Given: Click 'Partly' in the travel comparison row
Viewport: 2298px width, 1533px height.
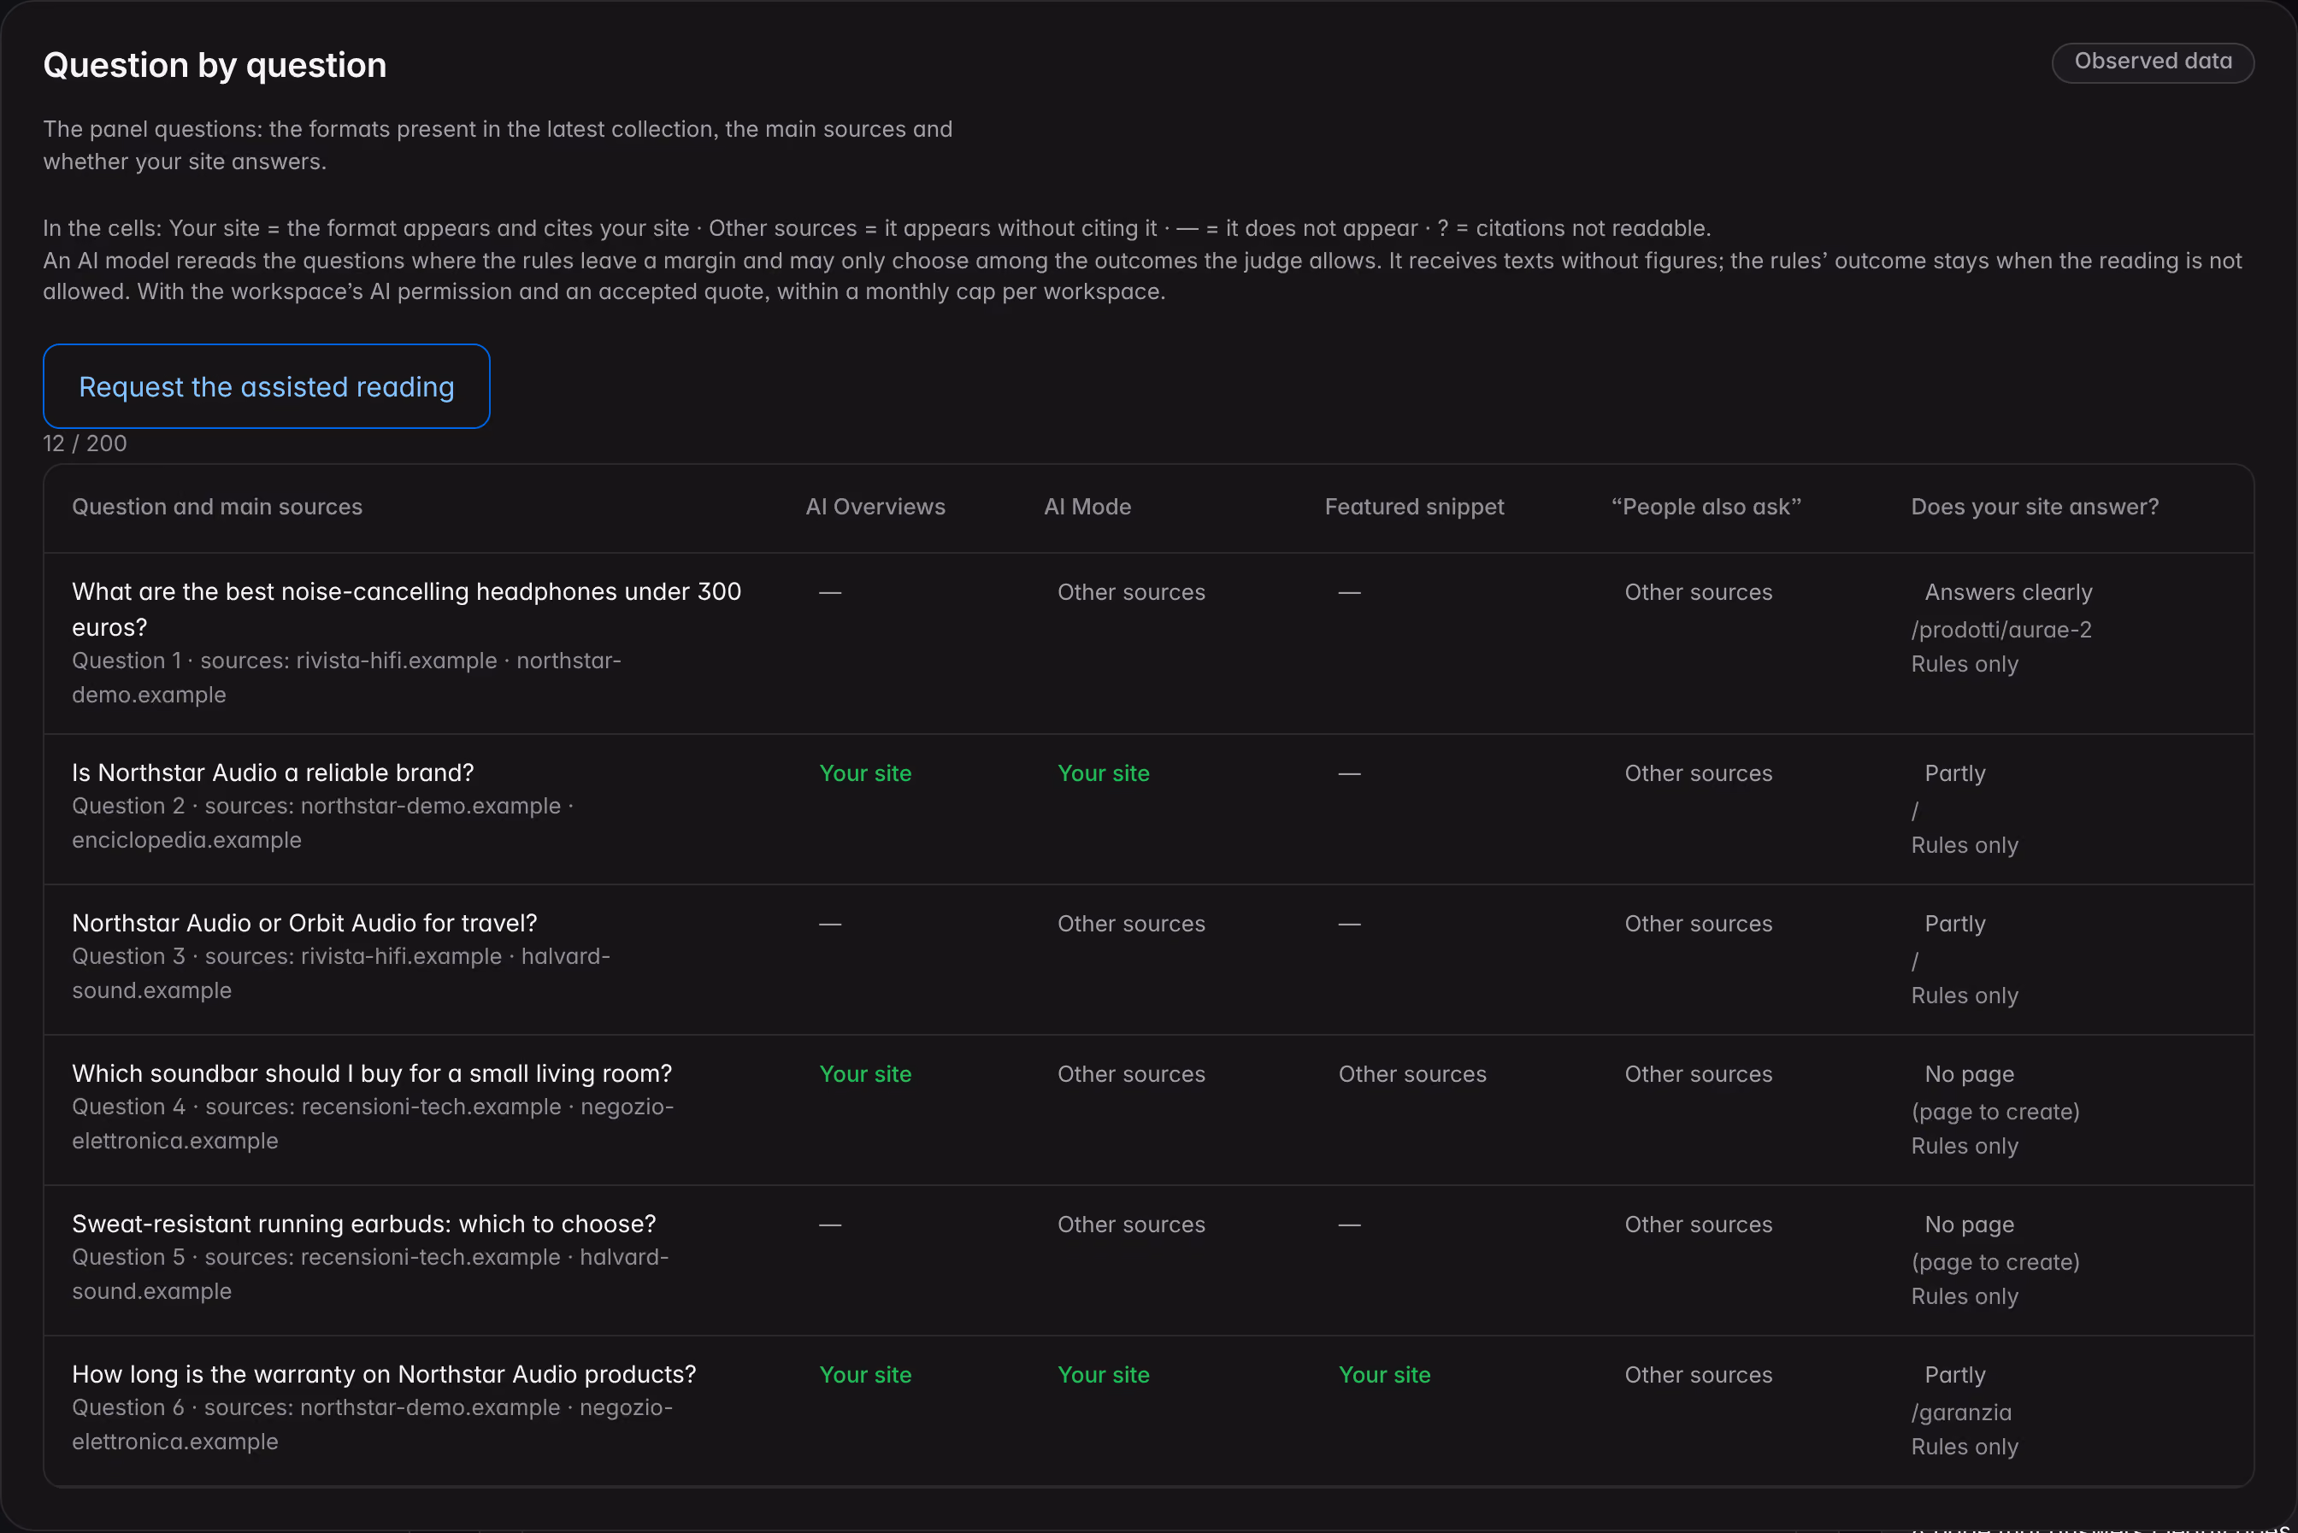Looking at the screenshot, I should pyautogui.click(x=1955, y=924).
